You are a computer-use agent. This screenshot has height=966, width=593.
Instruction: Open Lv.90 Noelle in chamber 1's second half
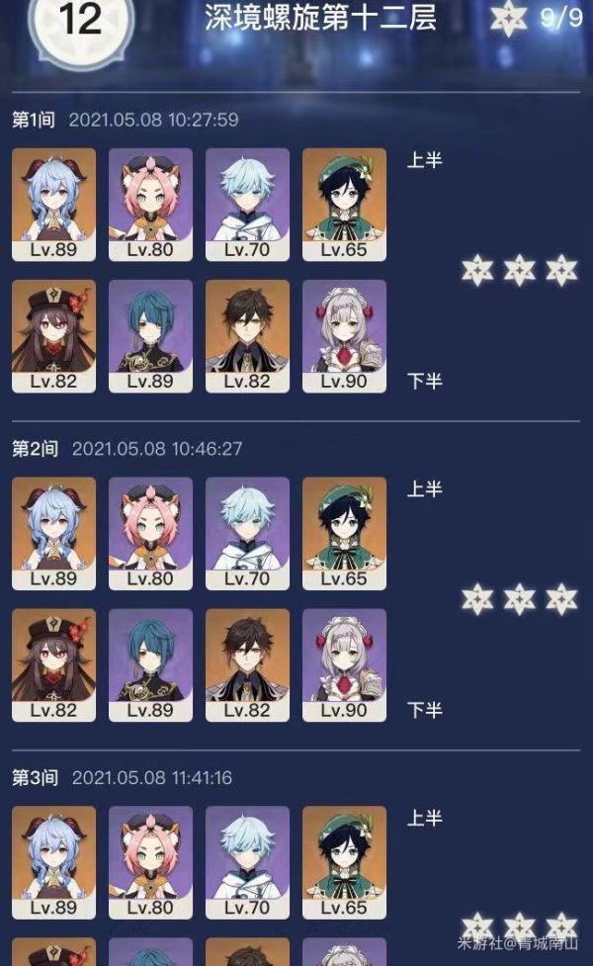pyautogui.click(x=344, y=336)
